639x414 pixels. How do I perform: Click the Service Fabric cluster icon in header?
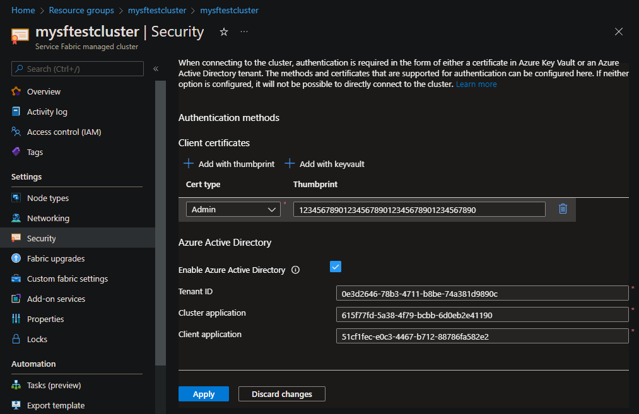(20, 37)
